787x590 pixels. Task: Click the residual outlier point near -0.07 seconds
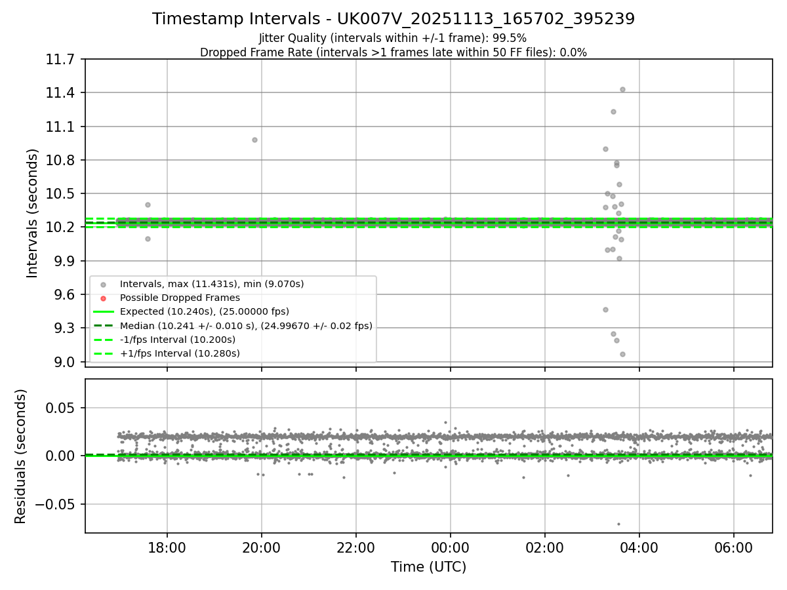click(618, 524)
